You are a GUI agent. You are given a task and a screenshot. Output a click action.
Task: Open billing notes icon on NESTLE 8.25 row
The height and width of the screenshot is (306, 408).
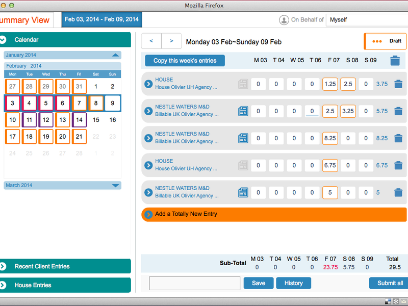pos(243,138)
